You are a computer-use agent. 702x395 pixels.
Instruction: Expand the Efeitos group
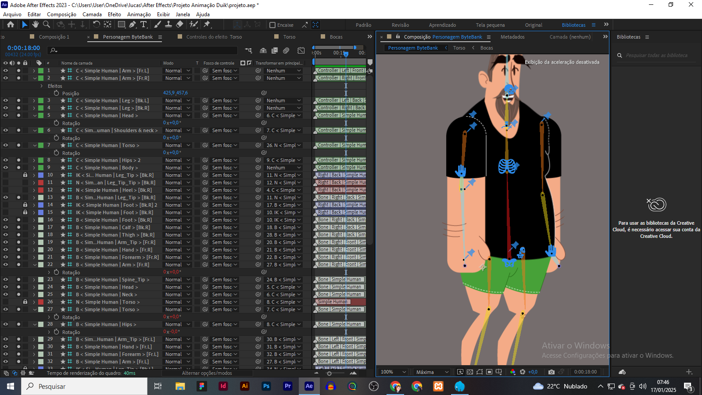tap(42, 86)
